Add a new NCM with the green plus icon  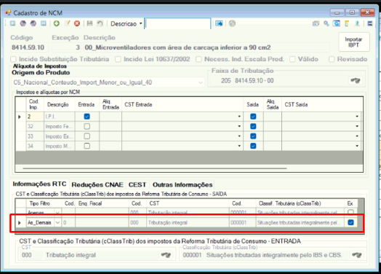coord(57,23)
